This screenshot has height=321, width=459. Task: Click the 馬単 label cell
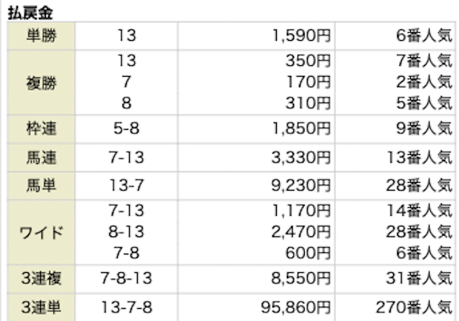(x=42, y=186)
